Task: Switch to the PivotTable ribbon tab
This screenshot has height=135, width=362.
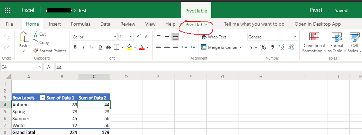Action: click(x=196, y=25)
